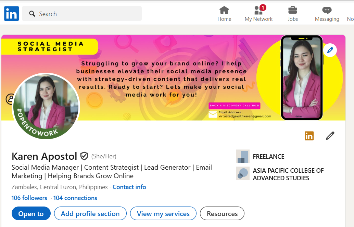This screenshot has width=354, height=227.
Task: Open the Contact info link
Action: (x=129, y=187)
